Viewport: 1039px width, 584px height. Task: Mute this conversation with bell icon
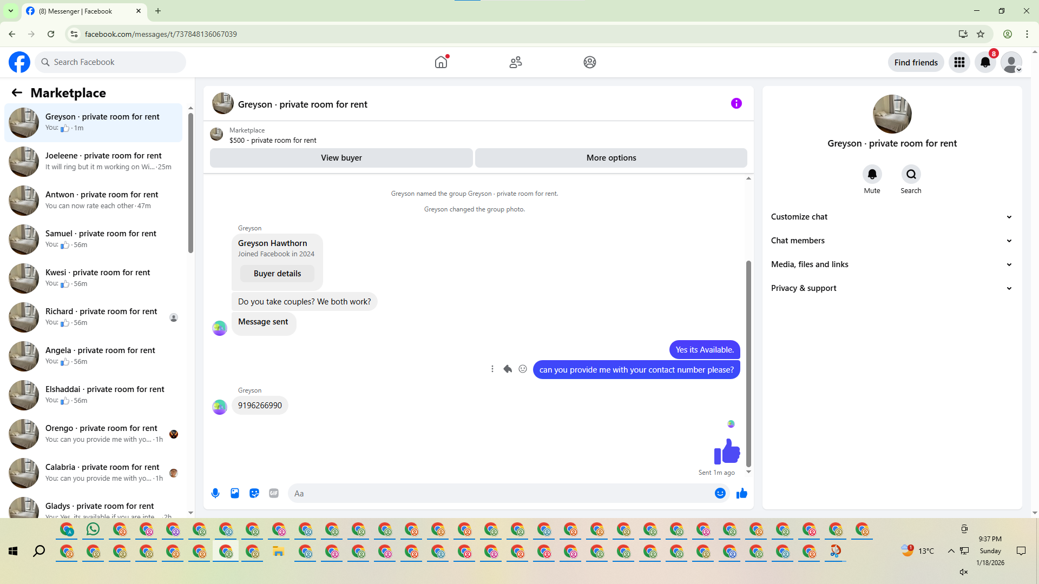(x=872, y=174)
